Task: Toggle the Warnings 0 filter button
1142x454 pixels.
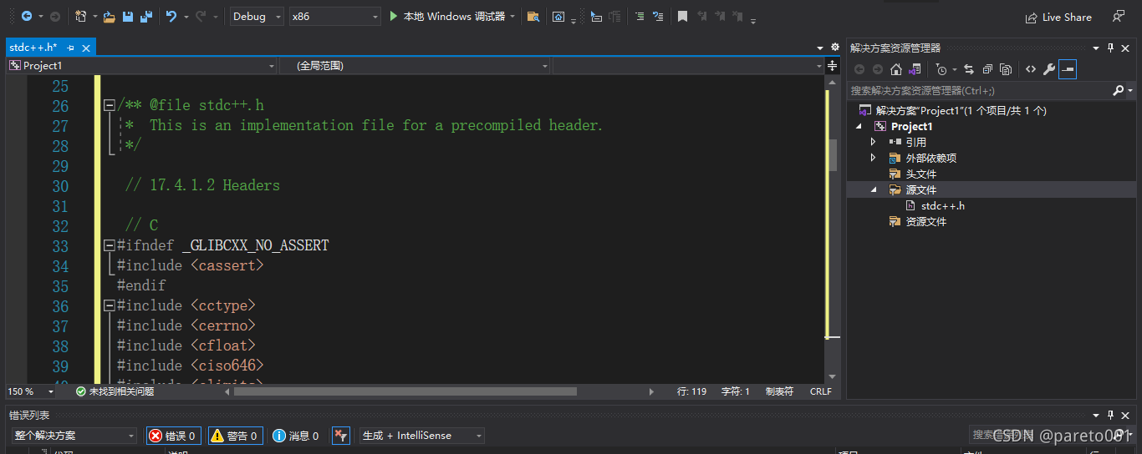Action: 236,436
